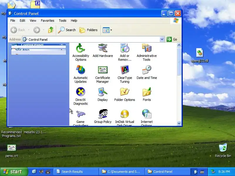Screen dimensions: 235x176
Task: Click the vertical scrollbar thumb
Action: pyautogui.click(x=179, y=61)
